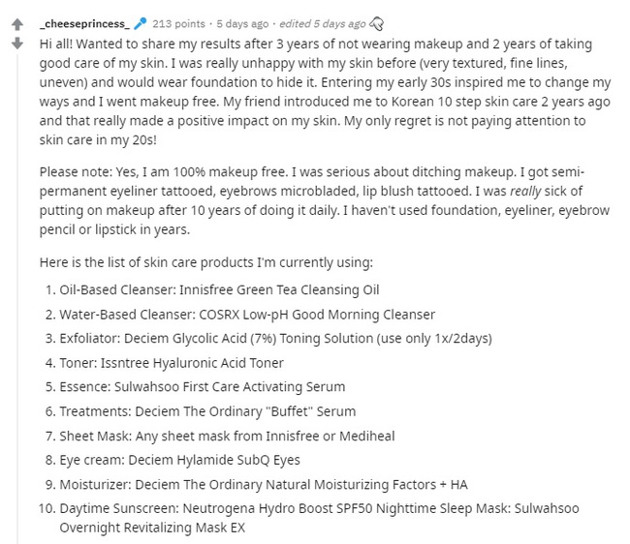Collapse the comment using the vertical thread line
Viewport: 630px width, 544px height.
pyautogui.click(x=17, y=299)
